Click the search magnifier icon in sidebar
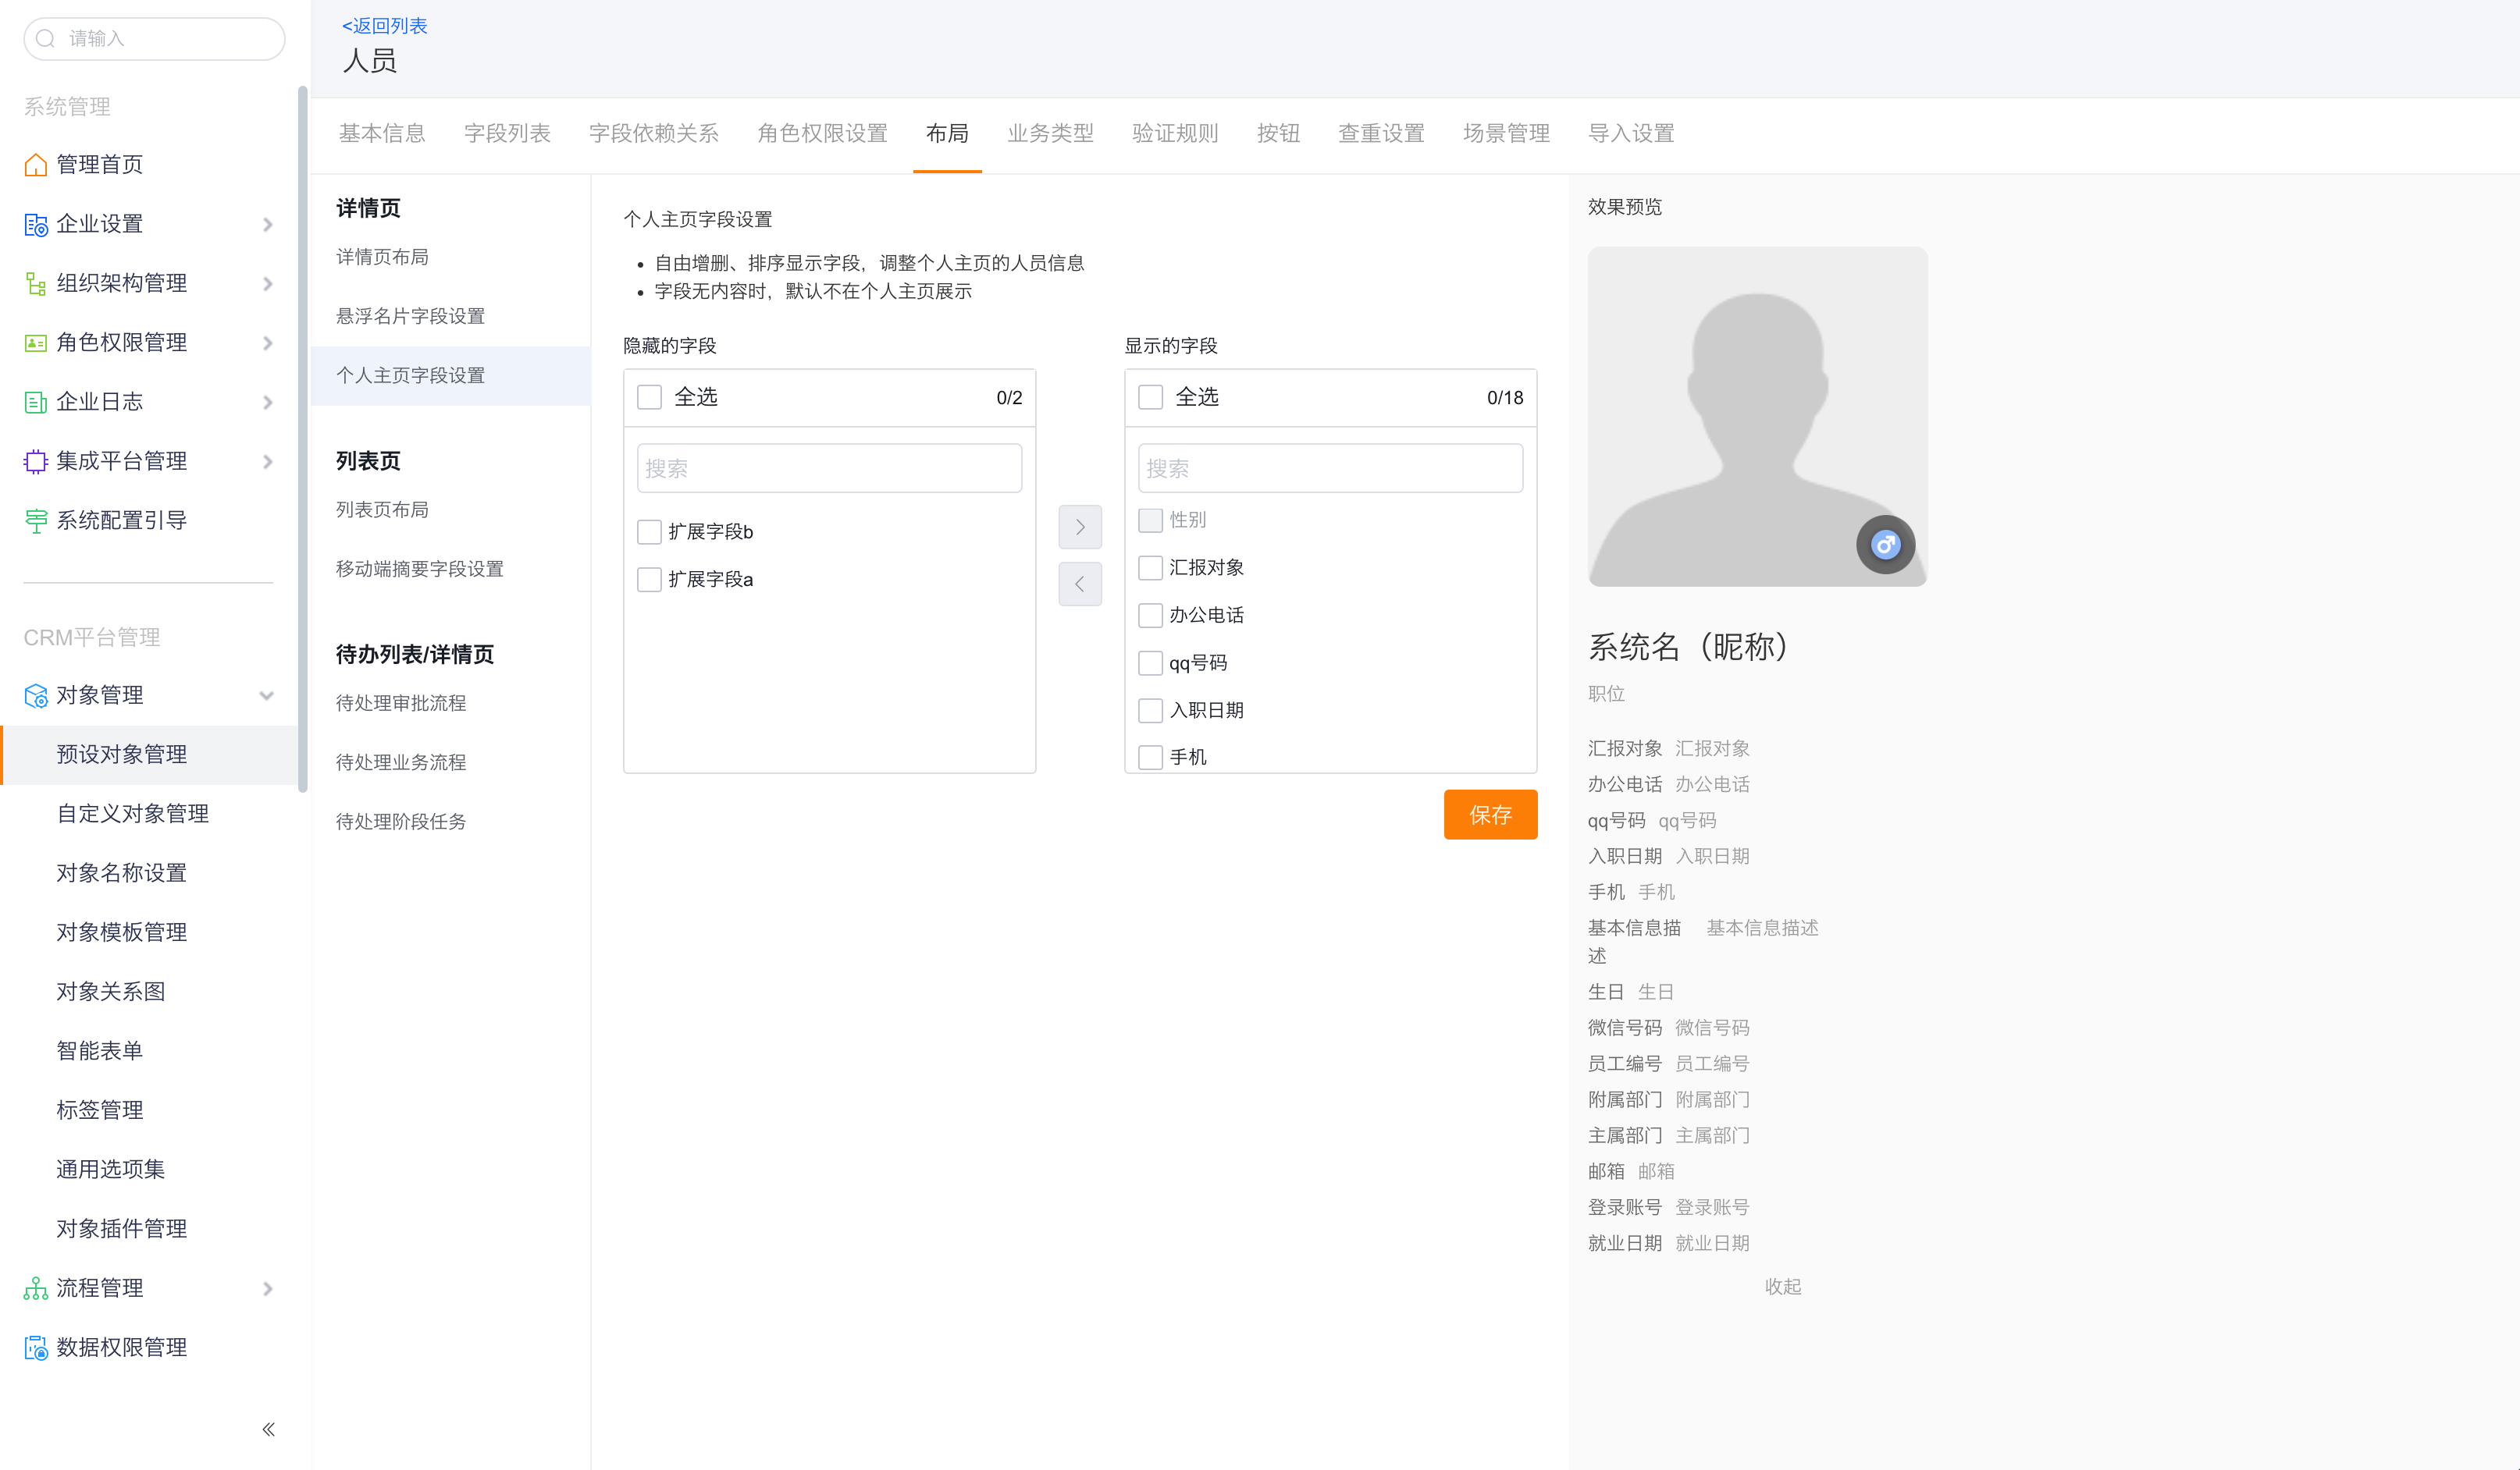 click(x=45, y=39)
